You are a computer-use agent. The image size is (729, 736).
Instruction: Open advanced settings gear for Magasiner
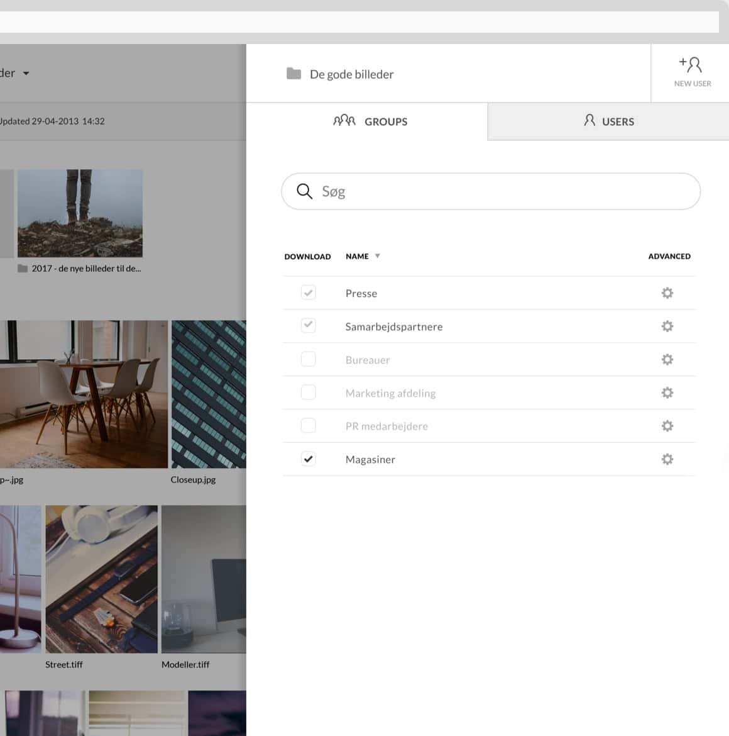tap(667, 459)
